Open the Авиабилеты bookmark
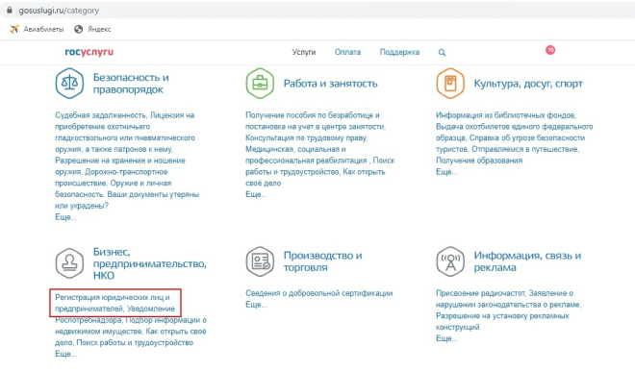Viewport: 635px width, 372px height. (x=37, y=29)
